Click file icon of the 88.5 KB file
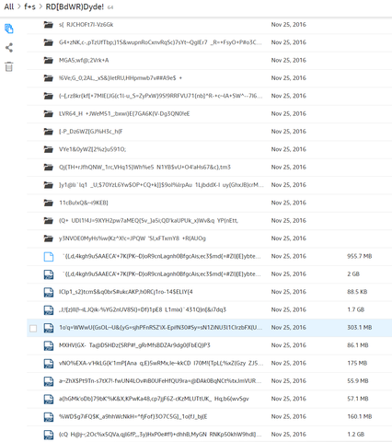The image size is (392, 442). [x=49, y=292]
